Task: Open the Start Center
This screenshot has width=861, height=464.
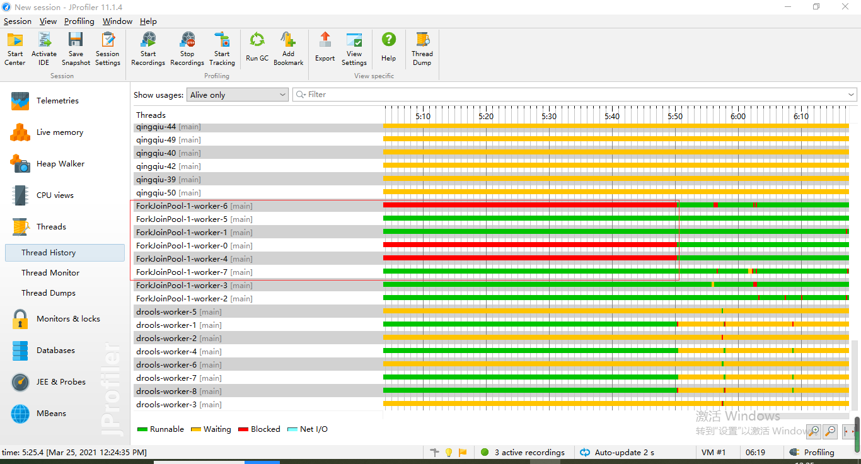Action: 15,49
